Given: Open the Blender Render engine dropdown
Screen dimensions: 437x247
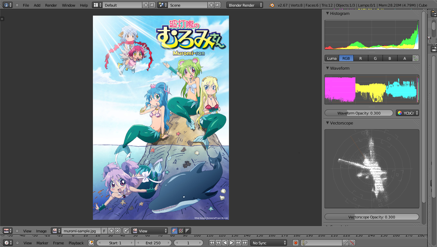Looking at the screenshot, I should tap(245, 5).
